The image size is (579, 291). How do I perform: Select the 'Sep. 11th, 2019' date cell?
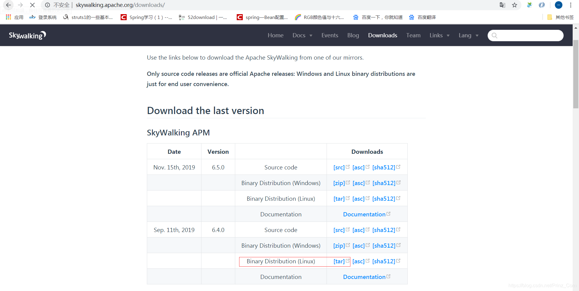click(x=174, y=230)
